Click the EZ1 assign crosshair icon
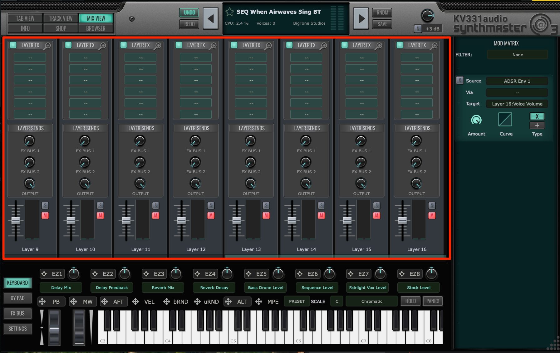The image size is (560, 353). click(44, 274)
